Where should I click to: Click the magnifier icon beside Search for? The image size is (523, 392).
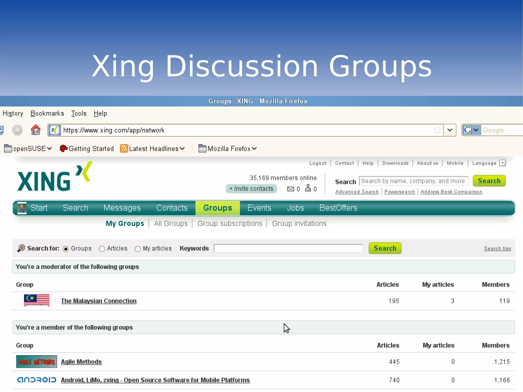click(x=21, y=248)
